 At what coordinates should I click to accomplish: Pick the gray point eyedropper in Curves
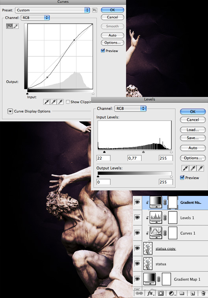(x=54, y=102)
